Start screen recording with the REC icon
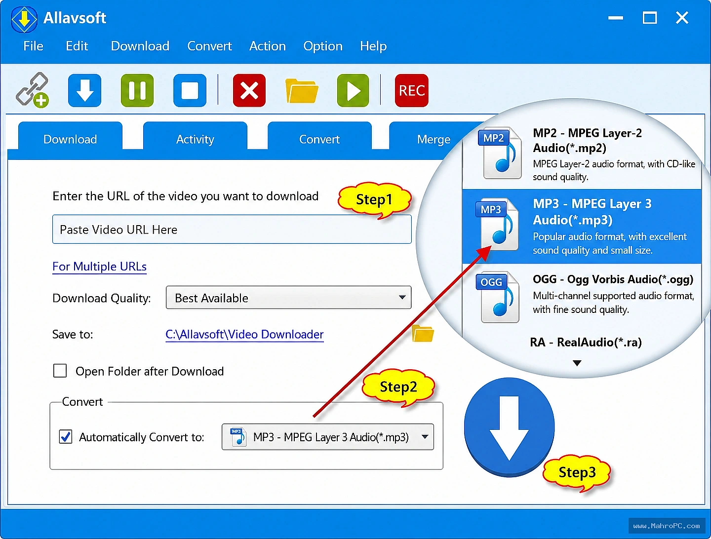The width and height of the screenshot is (711, 539). (412, 90)
